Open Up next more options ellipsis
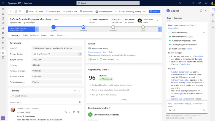 (x=117, y=59)
